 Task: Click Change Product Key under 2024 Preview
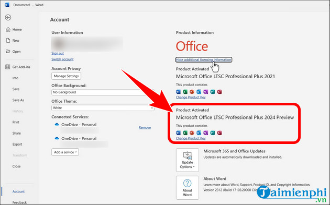[x=191, y=138]
